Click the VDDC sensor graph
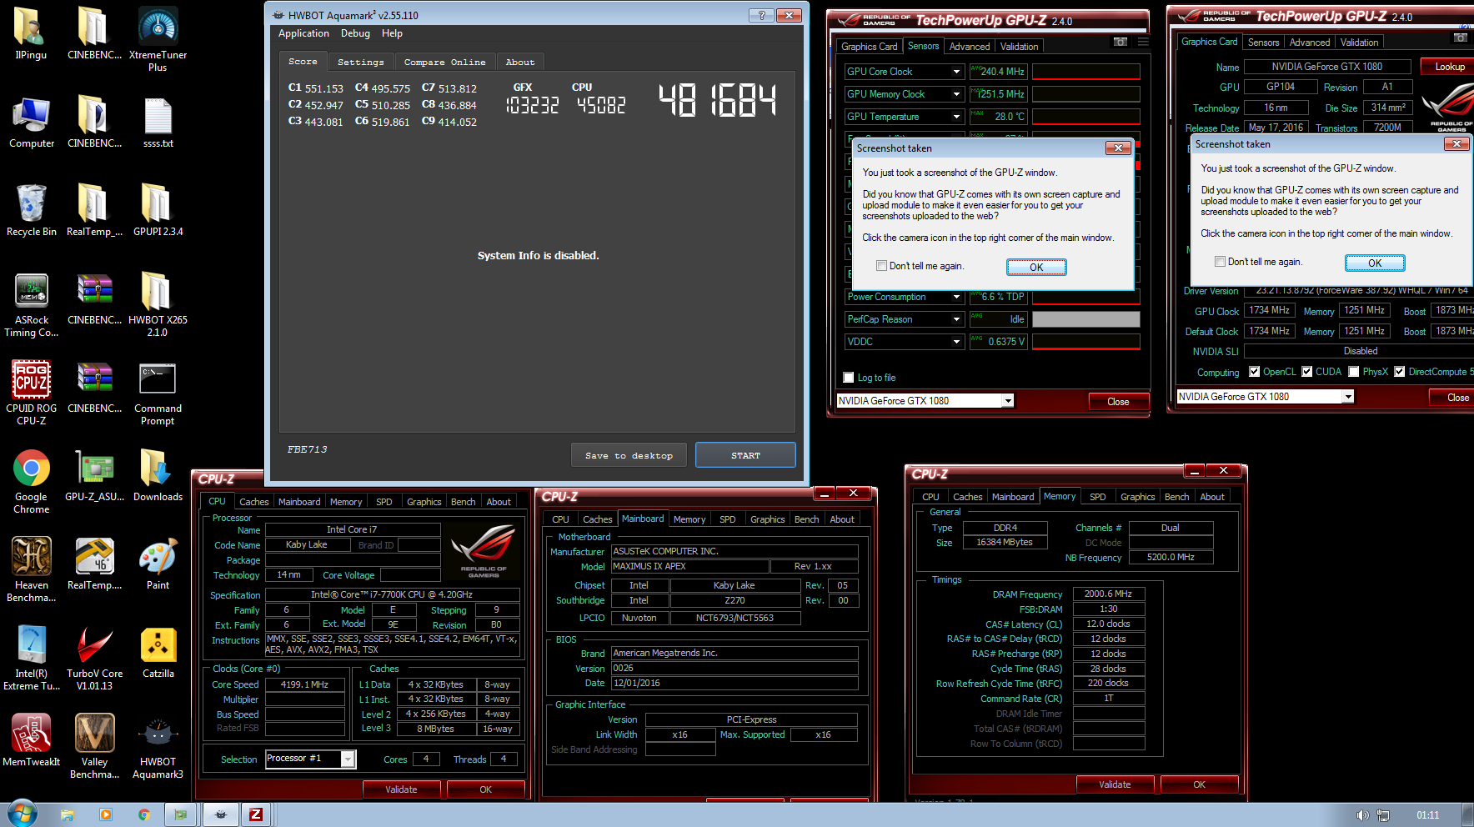Viewport: 1474px width, 827px height. click(1086, 342)
